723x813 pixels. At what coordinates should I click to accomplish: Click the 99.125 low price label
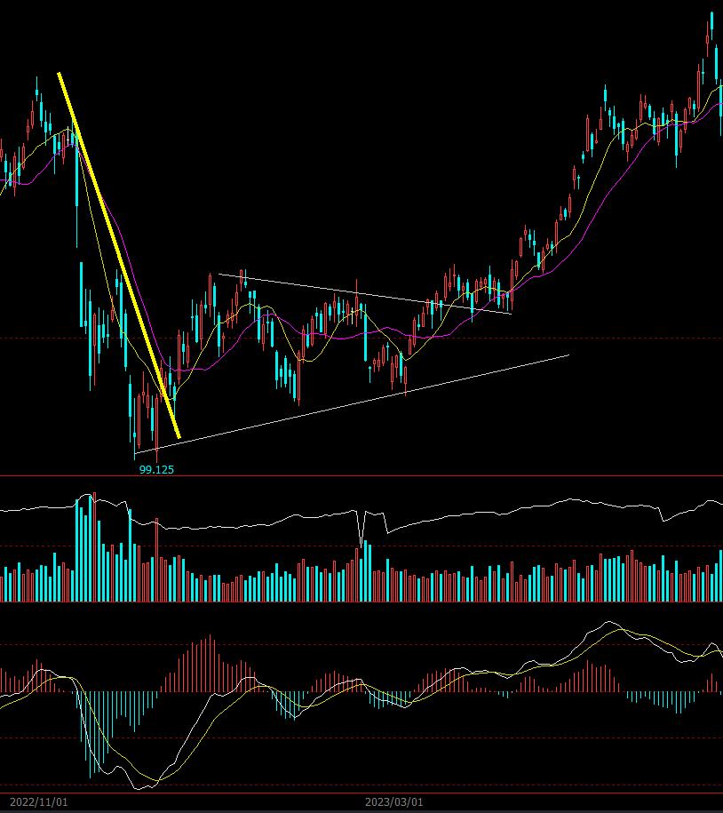tap(156, 469)
